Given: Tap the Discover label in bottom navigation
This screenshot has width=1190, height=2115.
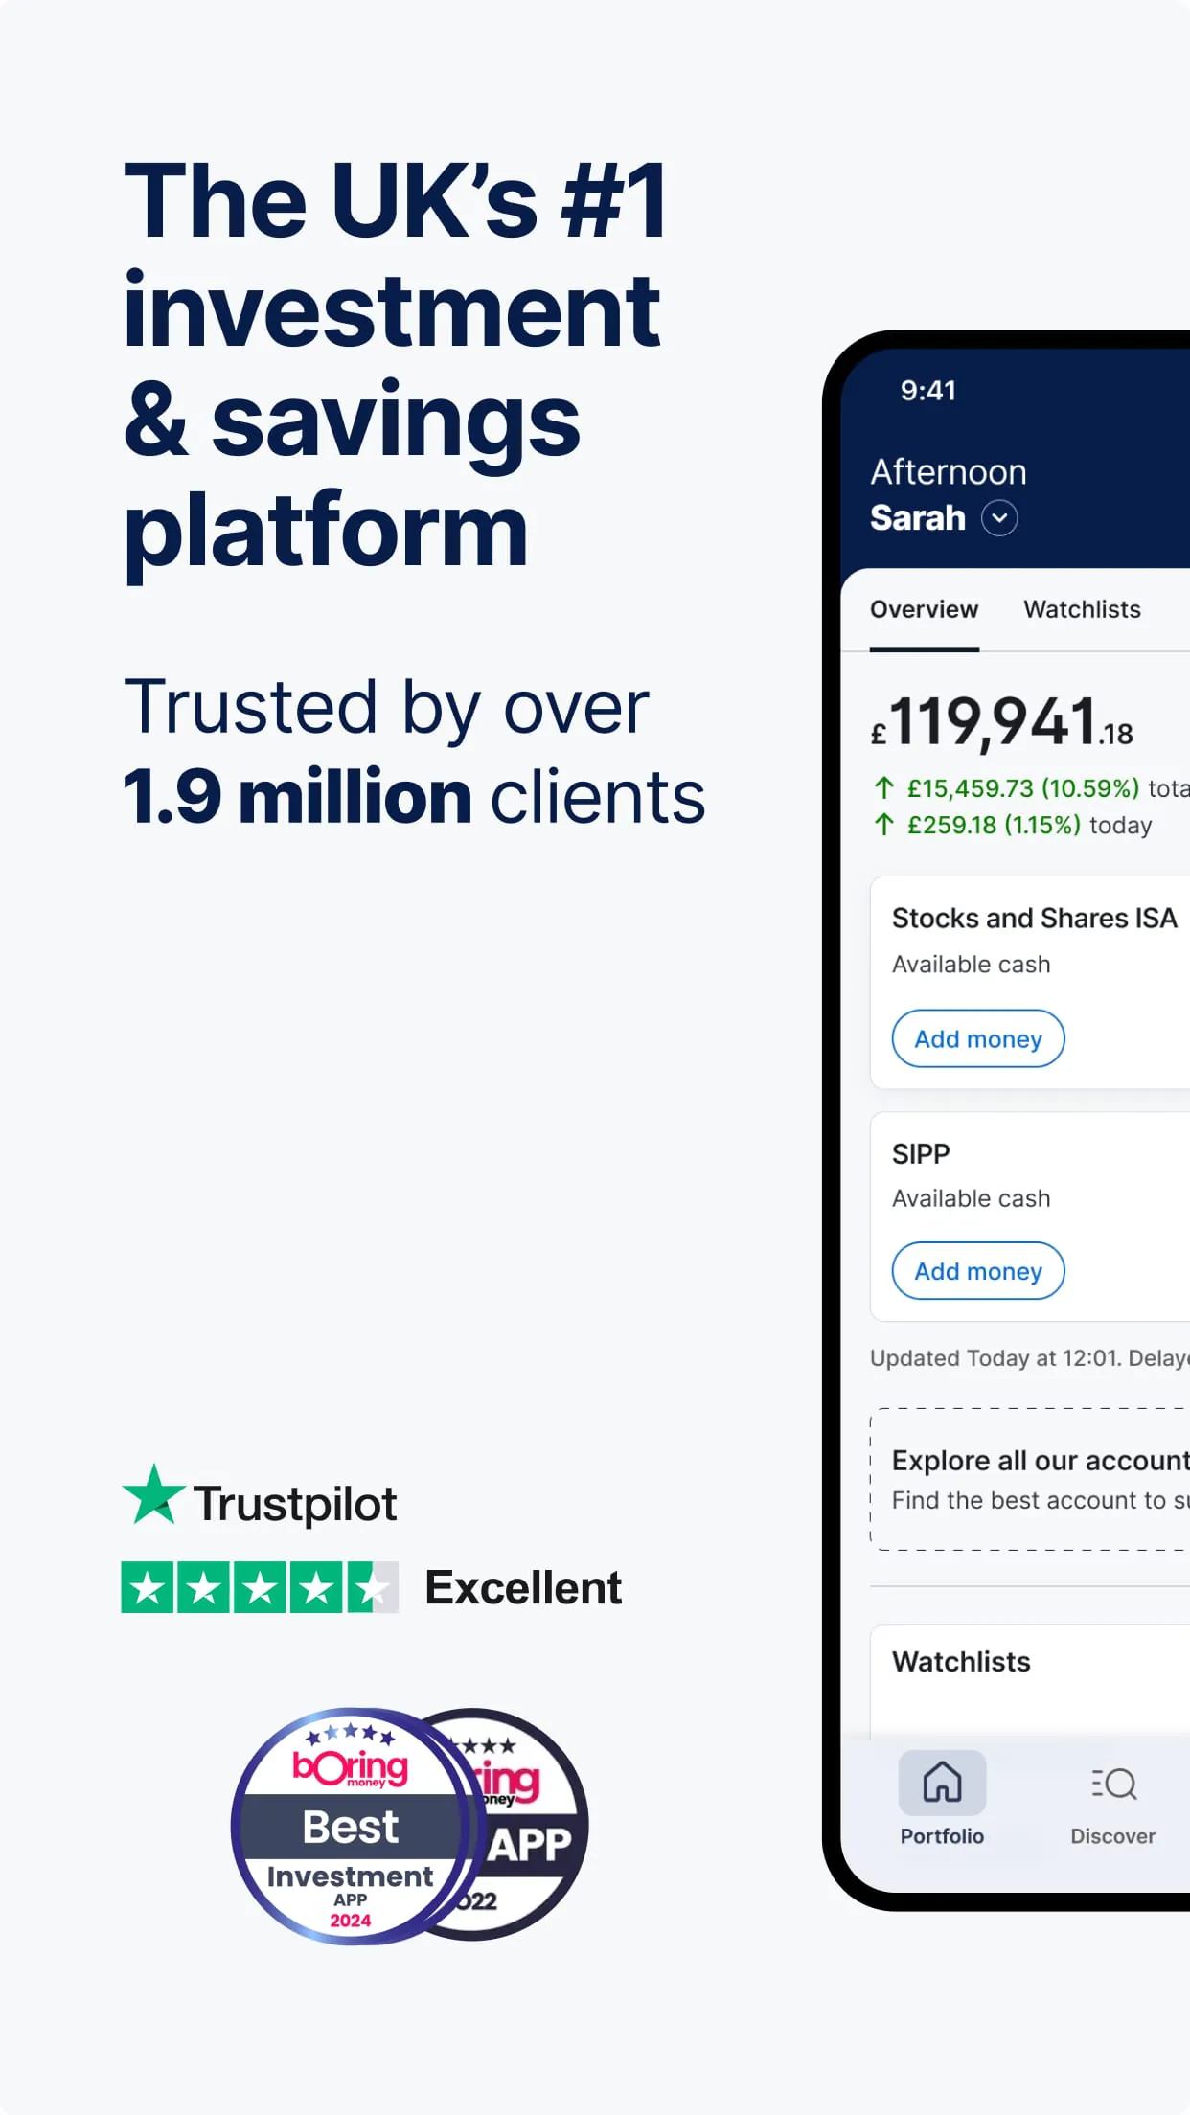Looking at the screenshot, I should pos(1112,1836).
